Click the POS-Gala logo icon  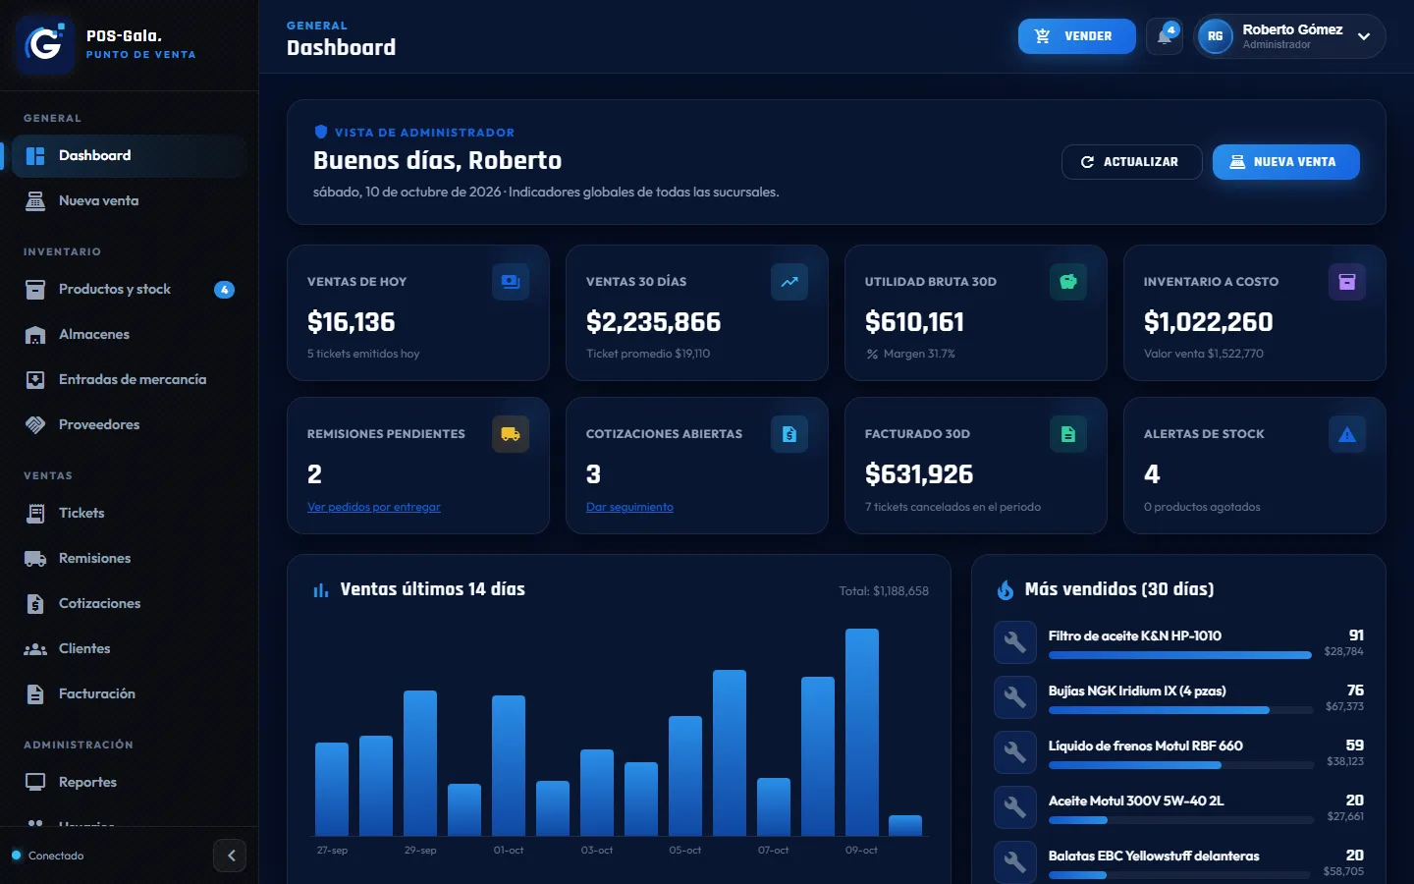[x=45, y=45]
